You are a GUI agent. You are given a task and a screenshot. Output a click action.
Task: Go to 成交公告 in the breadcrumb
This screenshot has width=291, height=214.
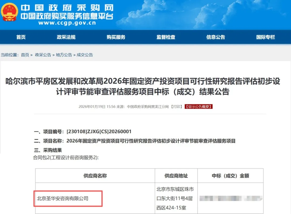coord(85,55)
